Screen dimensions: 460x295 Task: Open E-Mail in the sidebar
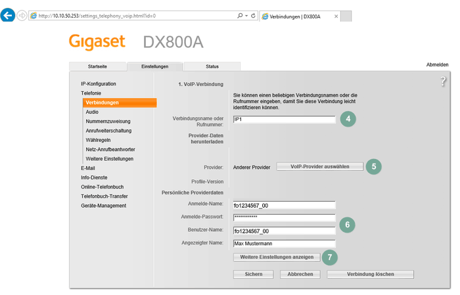point(88,168)
